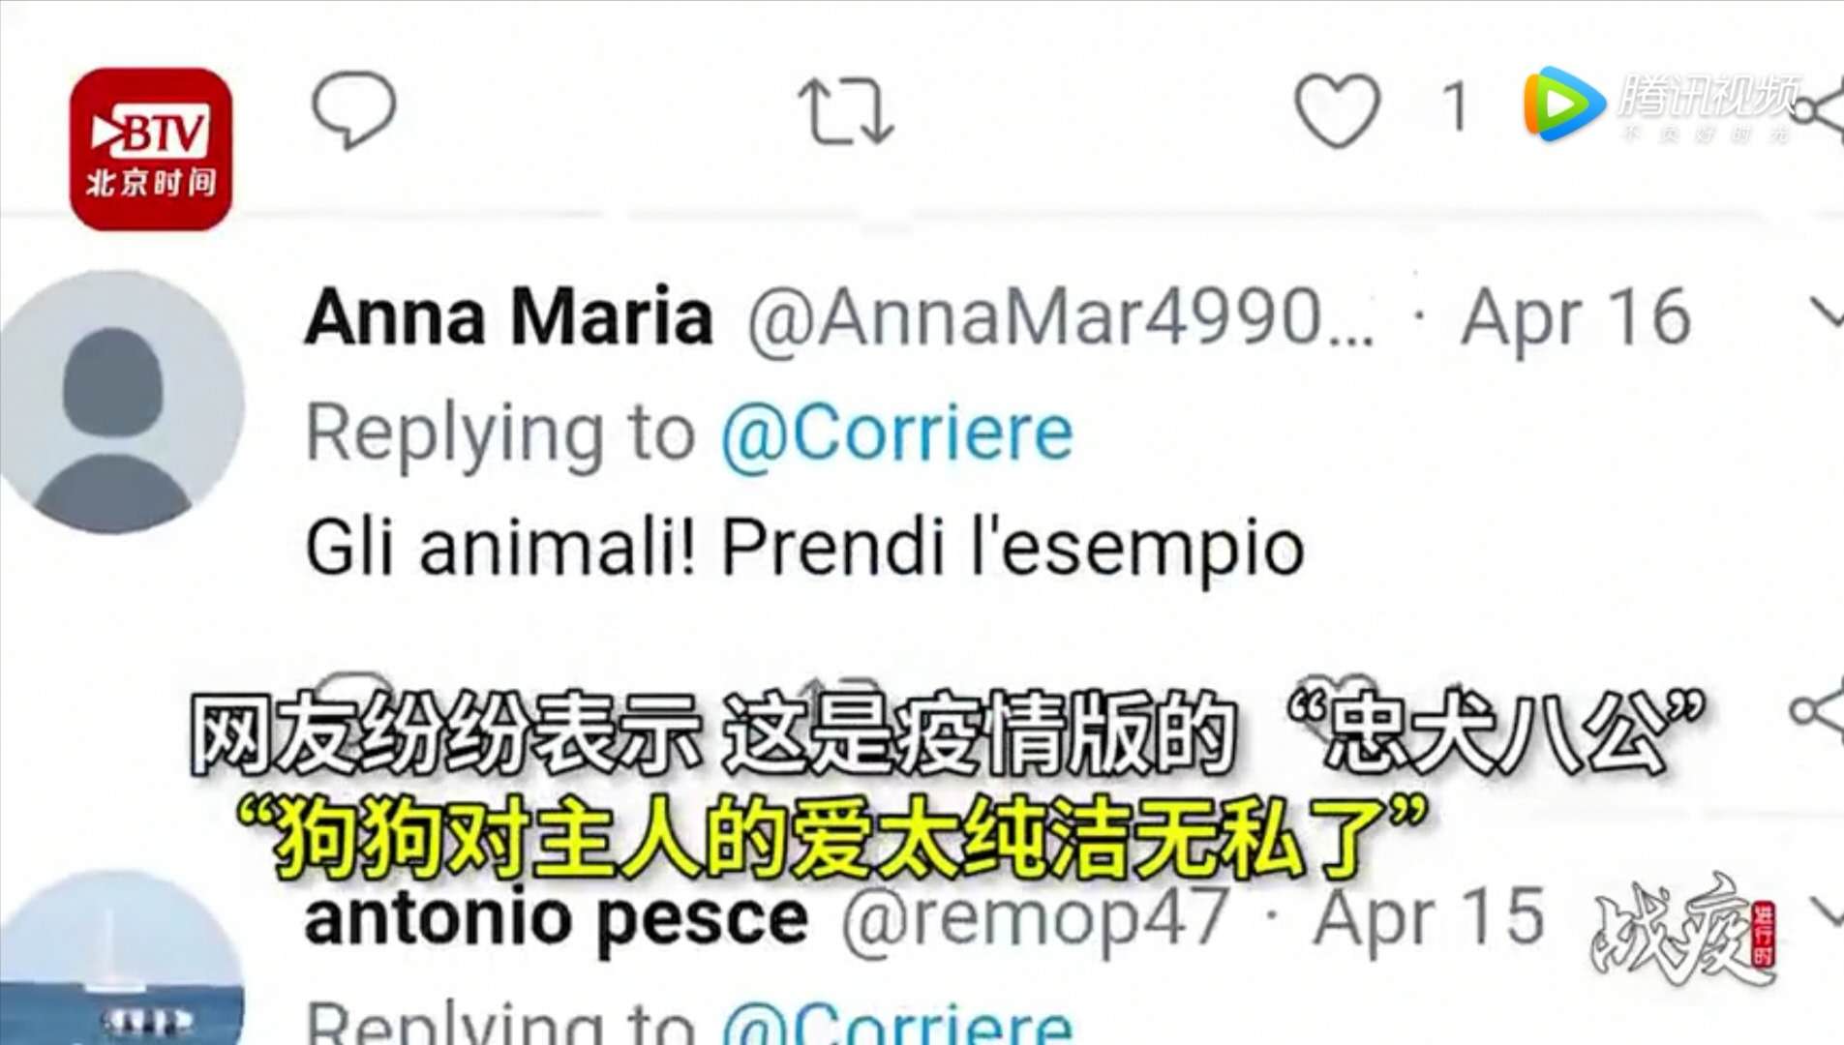Screen dimensions: 1844x1045
Task: Like the top tweet with the heart icon
Action: pos(1337,109)
